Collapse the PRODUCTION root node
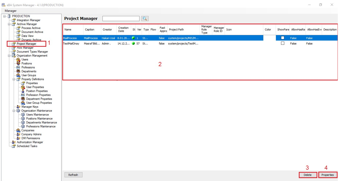340x181 pixels. click(5, 16)
